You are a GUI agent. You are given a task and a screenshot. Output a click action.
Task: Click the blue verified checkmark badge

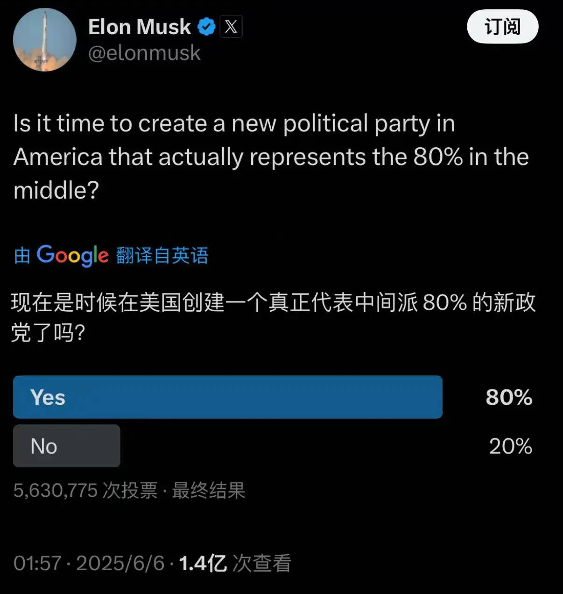point(206,27)
